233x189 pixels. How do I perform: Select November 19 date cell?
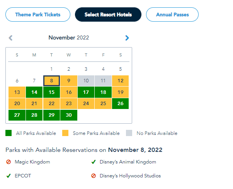click(121, 92)
